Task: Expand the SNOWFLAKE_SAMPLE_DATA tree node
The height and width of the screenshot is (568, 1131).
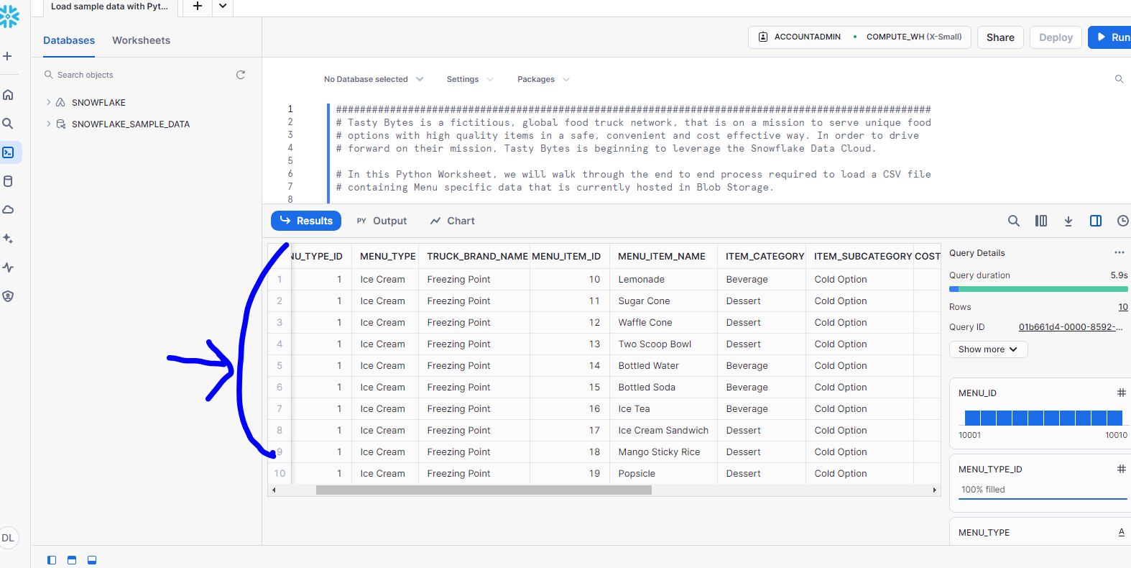Action: (x=49, y=124)
